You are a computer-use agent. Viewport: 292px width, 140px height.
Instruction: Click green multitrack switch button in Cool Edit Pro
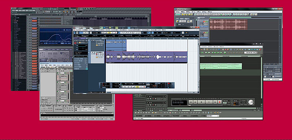[178, 14]
